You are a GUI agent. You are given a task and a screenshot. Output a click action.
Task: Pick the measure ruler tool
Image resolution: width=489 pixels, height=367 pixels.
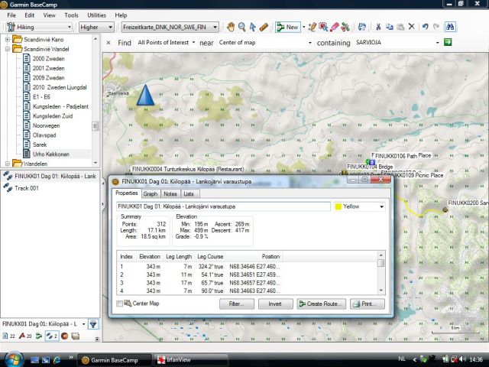(x=264, y=27)
